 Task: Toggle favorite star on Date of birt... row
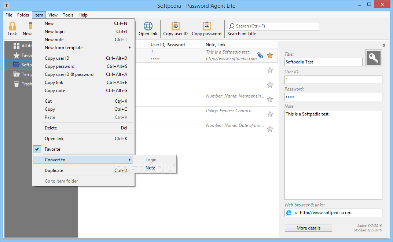pos(270,129)
